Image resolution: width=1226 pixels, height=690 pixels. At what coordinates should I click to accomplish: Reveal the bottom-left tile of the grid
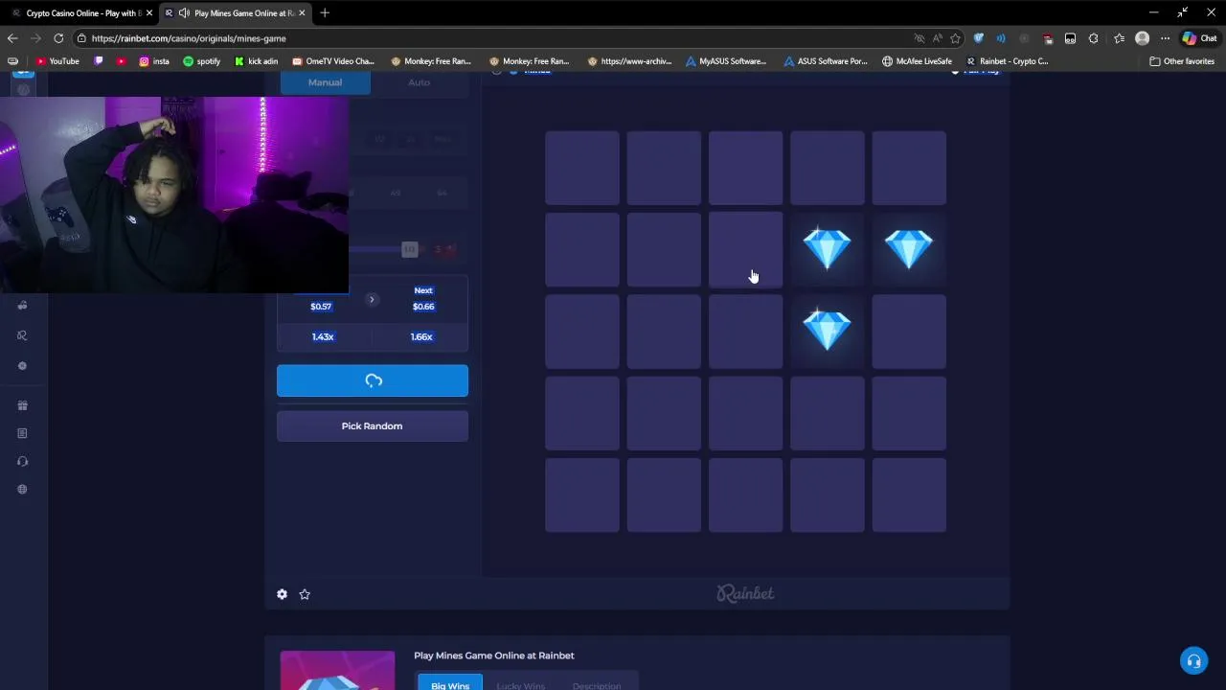(x=582, y=494)
